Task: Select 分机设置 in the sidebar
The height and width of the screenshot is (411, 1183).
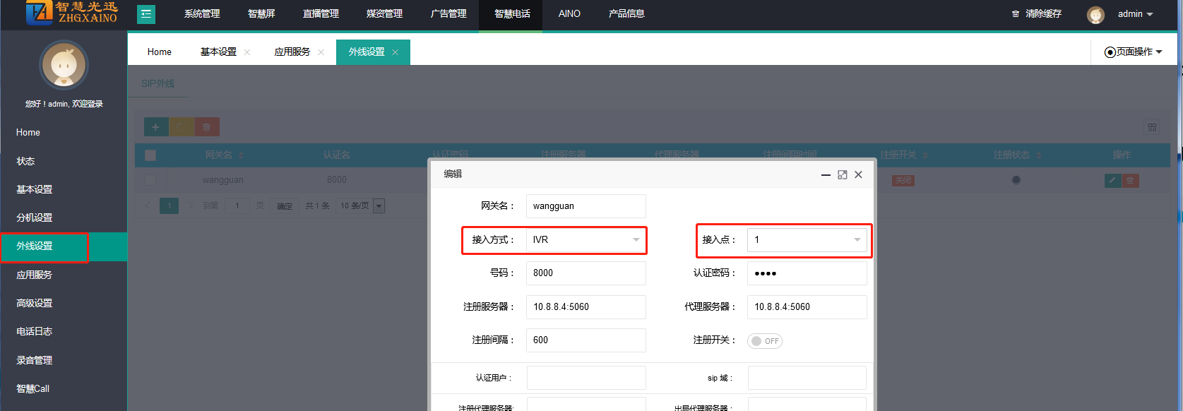Action: pyautogui.click(x=35, y=218)
